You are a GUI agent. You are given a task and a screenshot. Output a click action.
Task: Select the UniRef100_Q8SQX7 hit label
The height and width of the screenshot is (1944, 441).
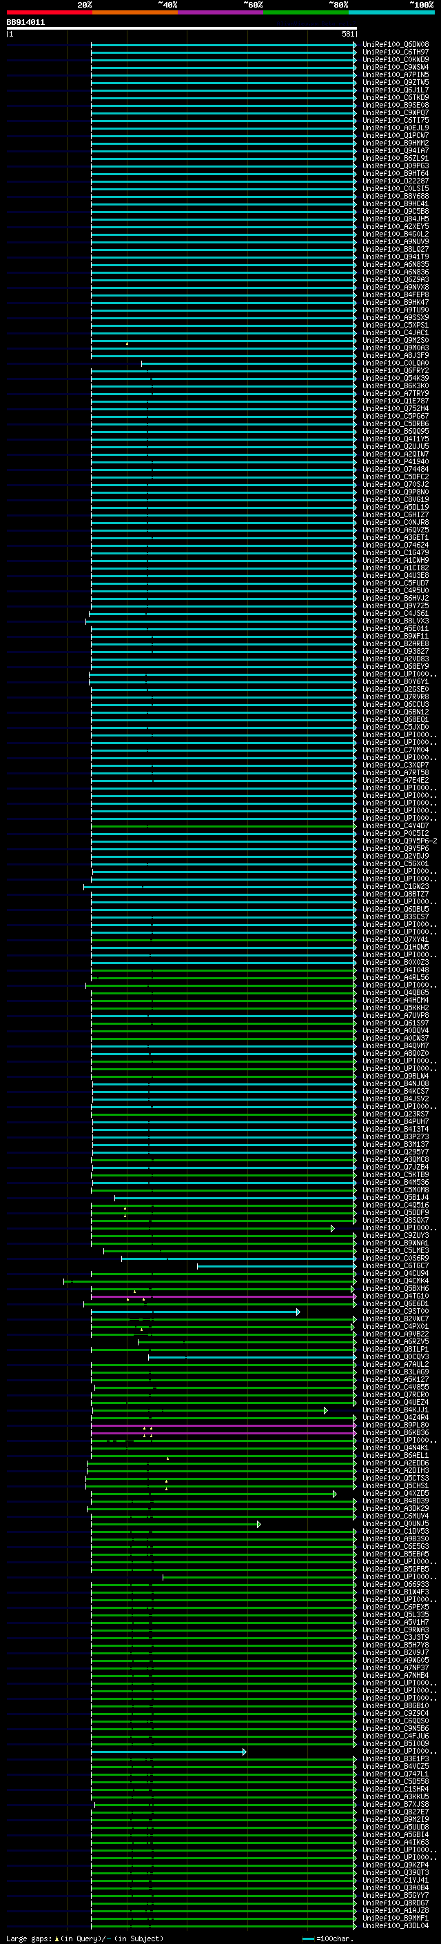pyautogui.click(x=395, y=1221)
